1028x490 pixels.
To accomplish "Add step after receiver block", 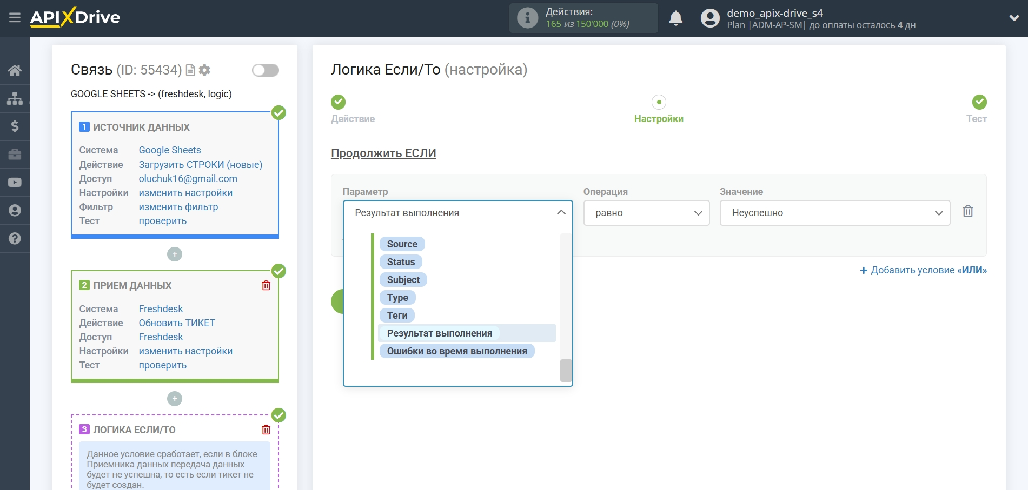I will point(175,399).
